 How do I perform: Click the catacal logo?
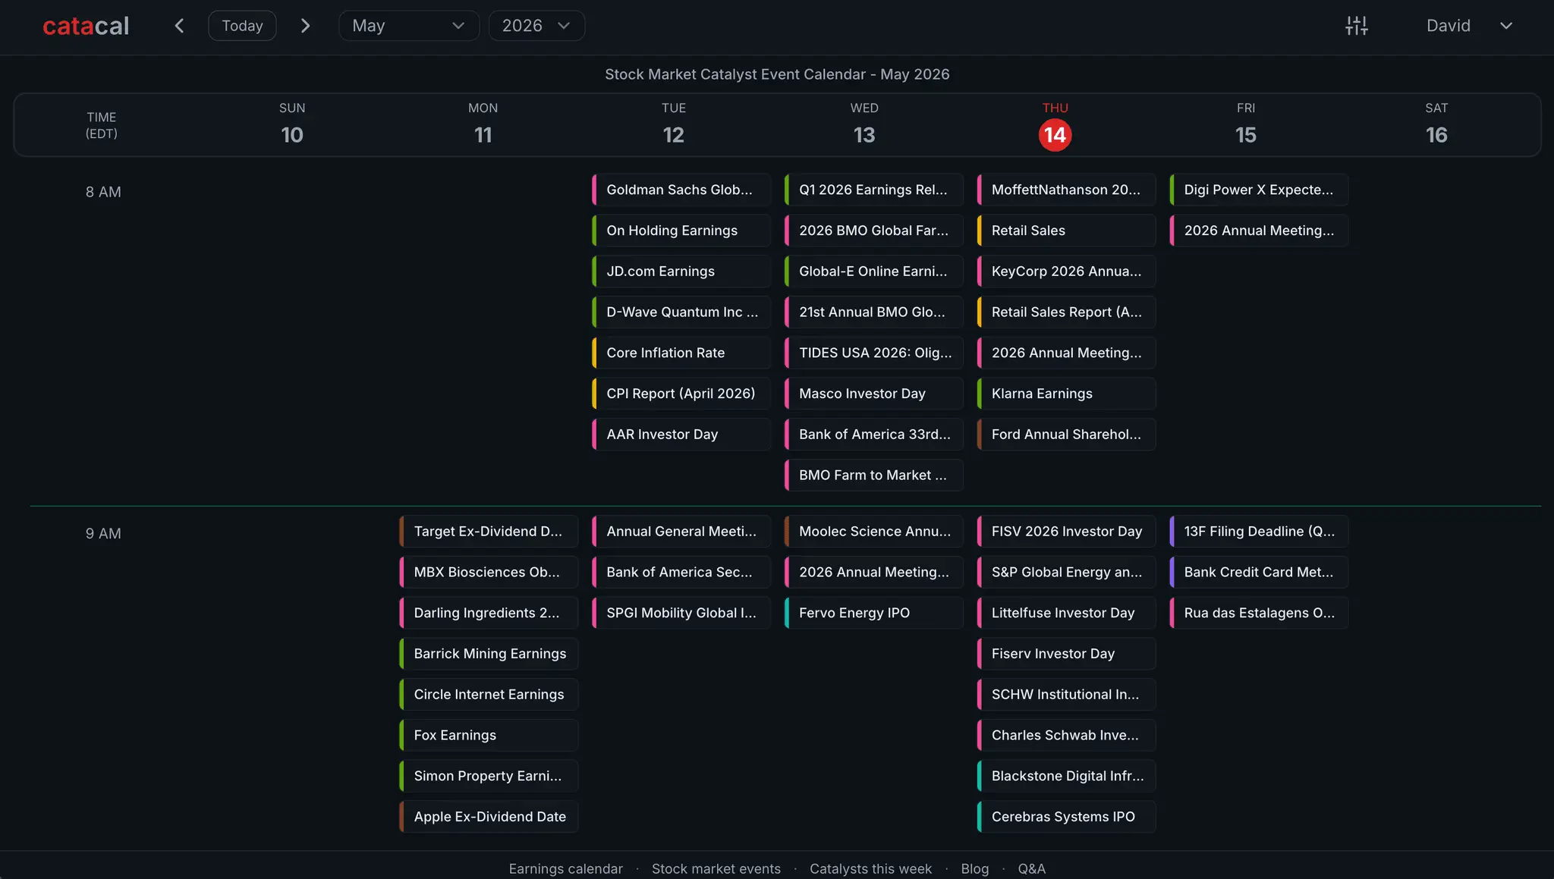[x=86, y=26]
